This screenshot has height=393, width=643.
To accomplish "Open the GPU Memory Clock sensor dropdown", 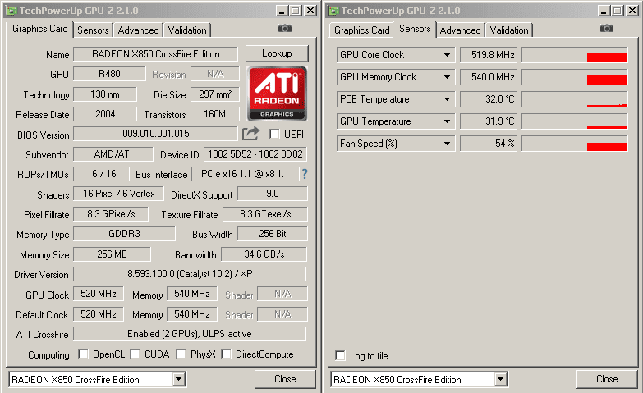I will 447,77.
